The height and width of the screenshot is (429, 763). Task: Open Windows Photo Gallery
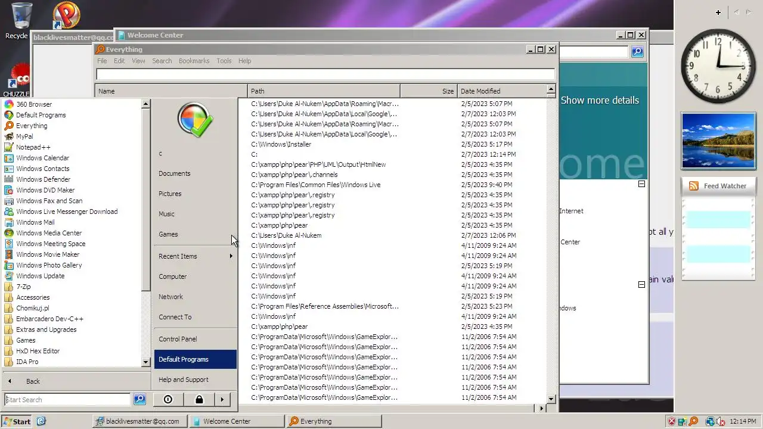click(49, 265)
